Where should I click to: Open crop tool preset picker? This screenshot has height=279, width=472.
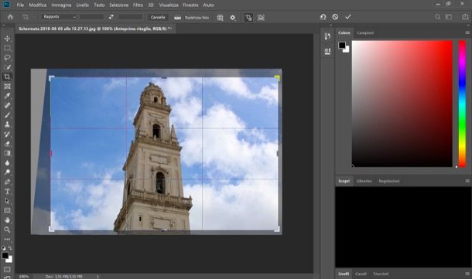click(x=26, y=17)
